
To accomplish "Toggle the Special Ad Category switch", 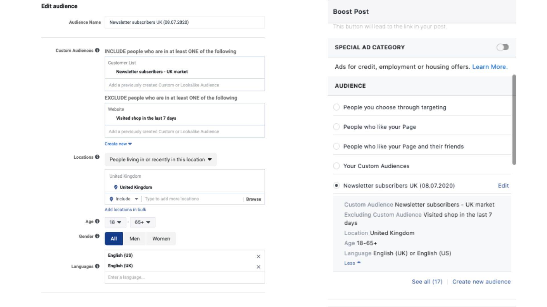I will click(502, 47).
